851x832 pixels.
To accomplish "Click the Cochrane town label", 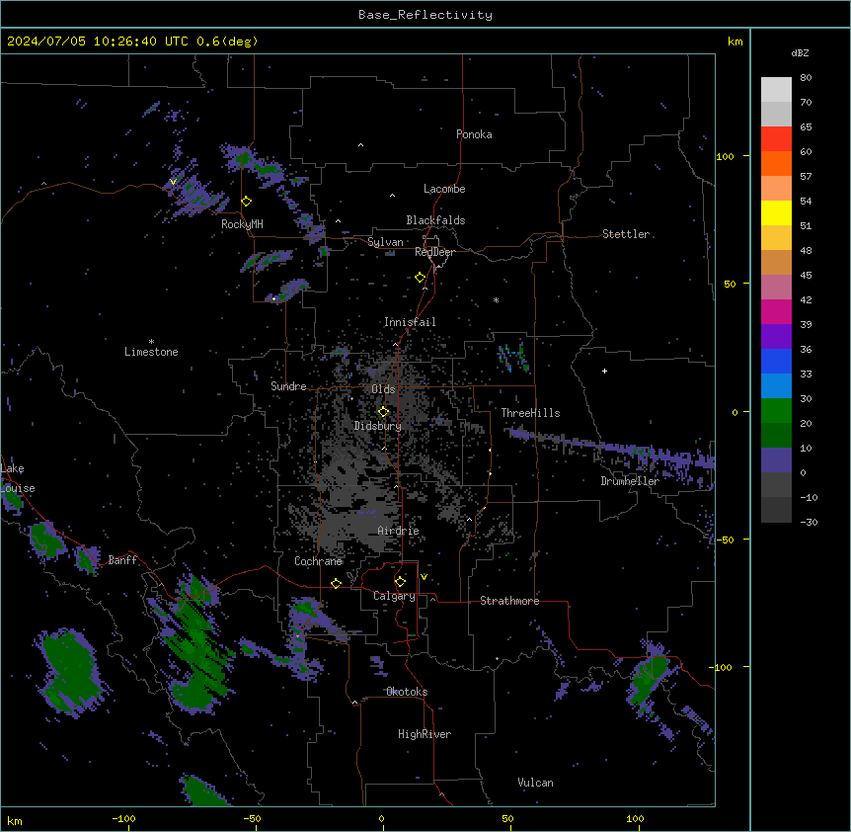I will point(318,561).
